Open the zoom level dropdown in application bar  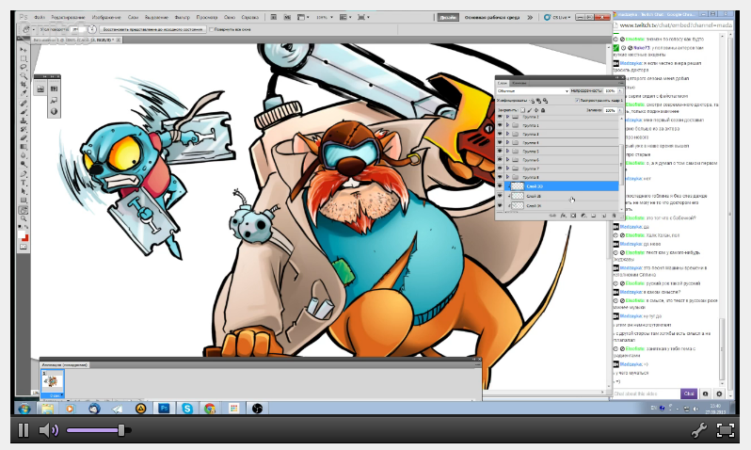(325, 17)
